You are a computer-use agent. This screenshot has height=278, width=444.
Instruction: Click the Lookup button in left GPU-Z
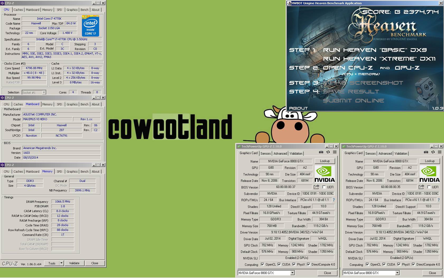325,161
